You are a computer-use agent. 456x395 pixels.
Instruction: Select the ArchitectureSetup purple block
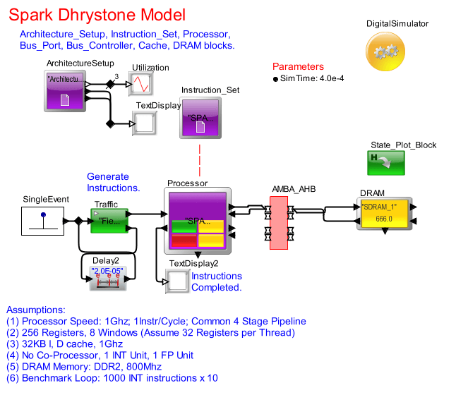coord(64,90)
